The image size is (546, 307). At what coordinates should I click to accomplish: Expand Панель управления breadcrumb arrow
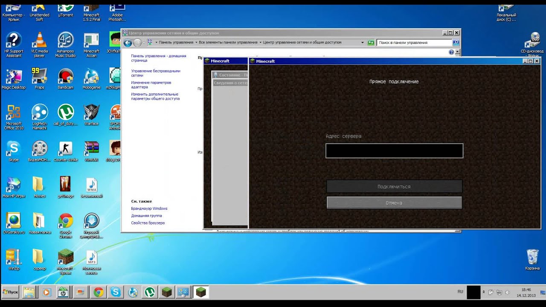[196, 43]
